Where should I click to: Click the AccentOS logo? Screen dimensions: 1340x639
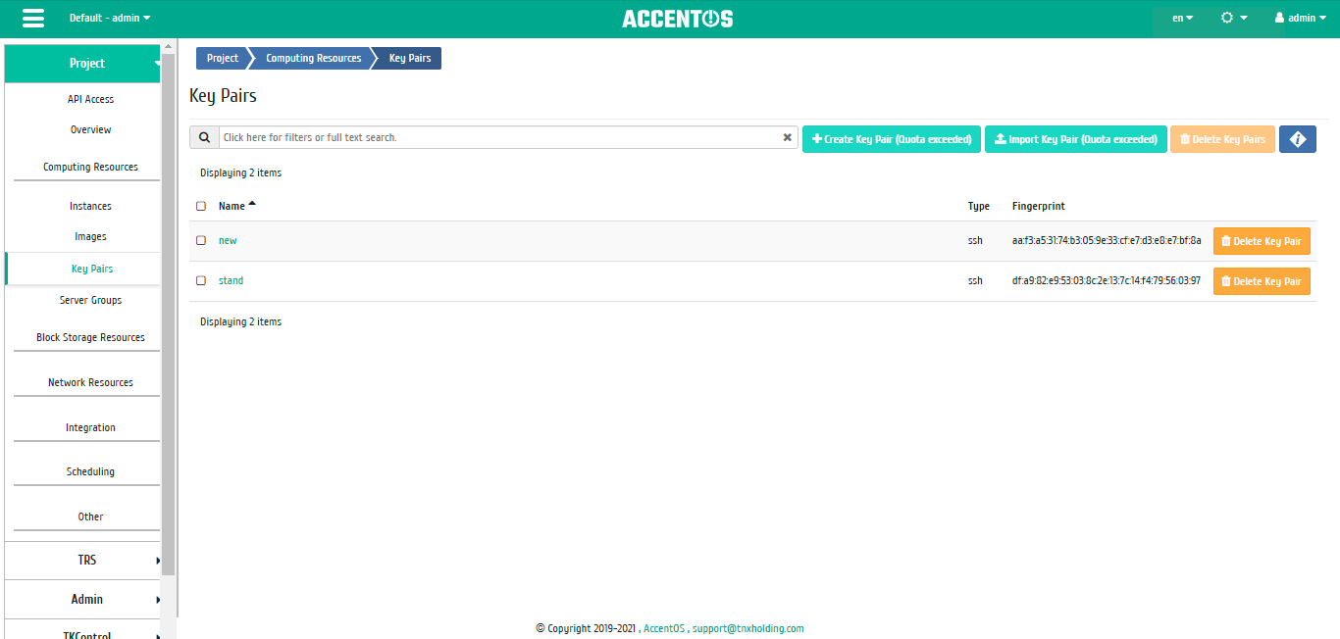click(x=678, y=19)
